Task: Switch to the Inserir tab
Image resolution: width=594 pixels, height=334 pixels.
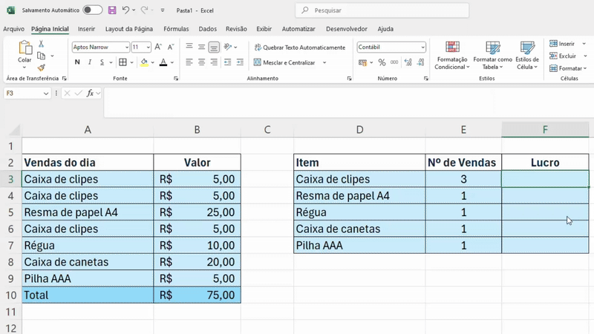Action: point(86,29)
